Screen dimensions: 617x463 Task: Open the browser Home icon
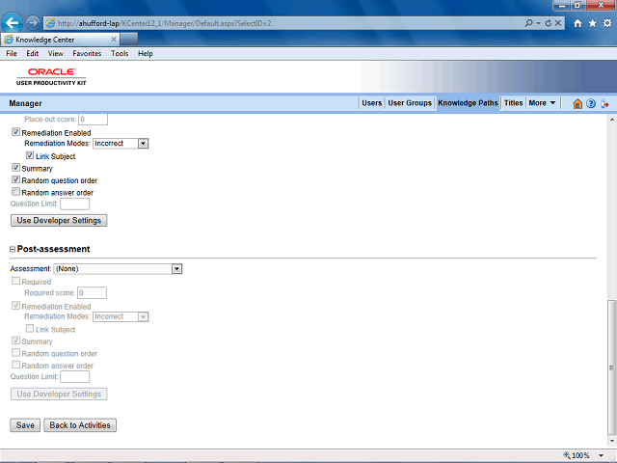577,23
